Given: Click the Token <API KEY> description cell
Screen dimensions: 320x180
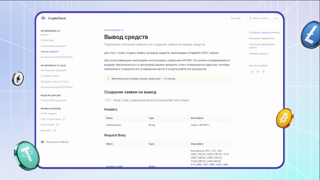Looking at the screenshot, I should 200,125.
